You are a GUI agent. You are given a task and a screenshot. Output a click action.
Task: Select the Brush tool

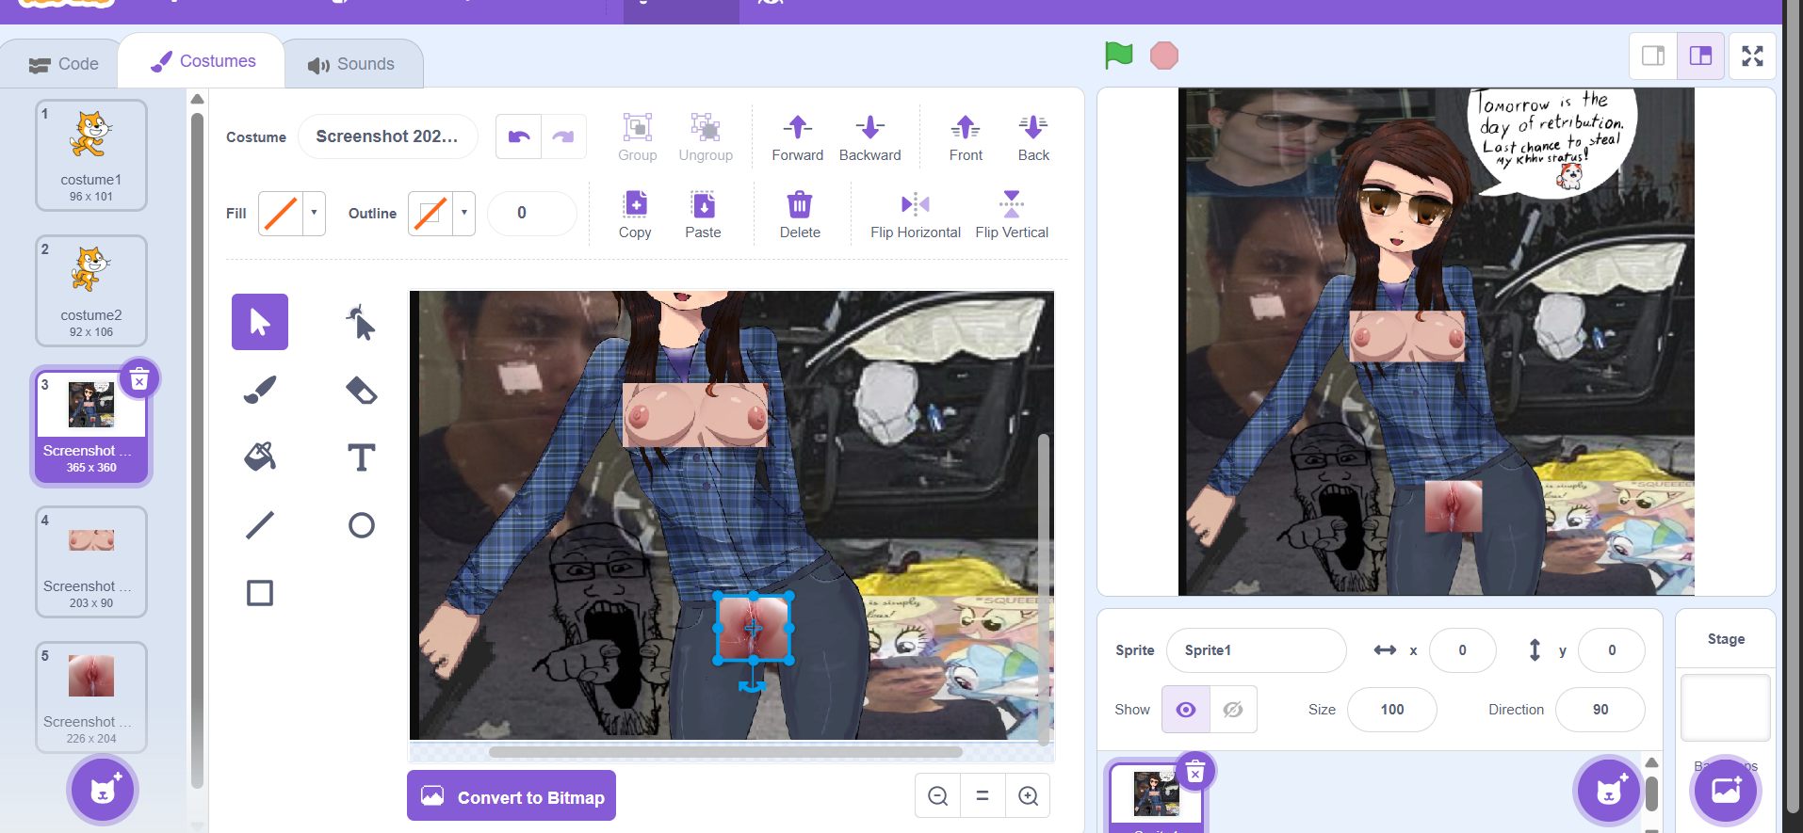260,390
